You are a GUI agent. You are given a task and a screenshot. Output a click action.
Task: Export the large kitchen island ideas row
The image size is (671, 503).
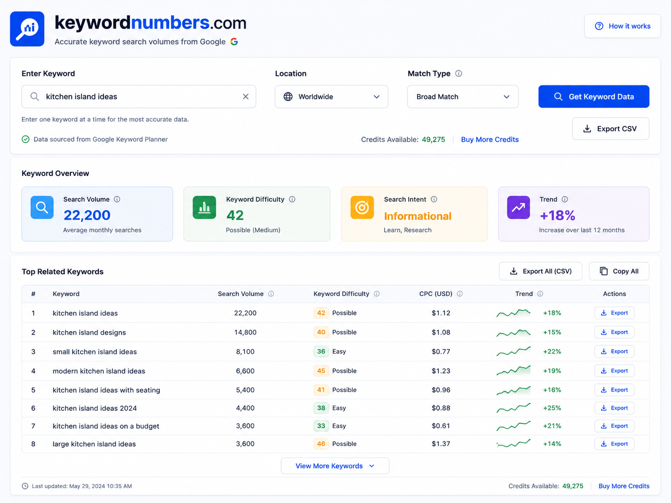[x=614, y=444]
